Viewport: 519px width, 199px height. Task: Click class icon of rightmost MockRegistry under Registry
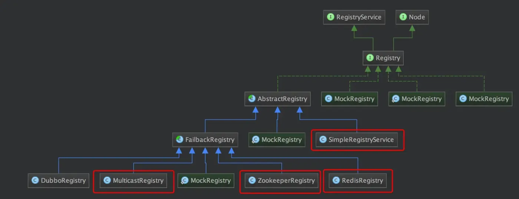pyautogui.click(x=463, y=99)
